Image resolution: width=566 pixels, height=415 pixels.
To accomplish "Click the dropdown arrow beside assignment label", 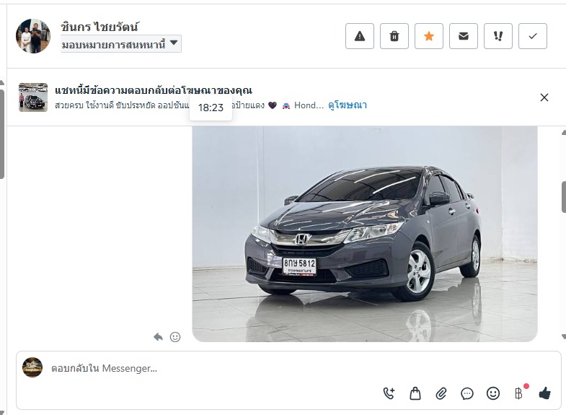I will pyautogui.click(x=174, y=43).
